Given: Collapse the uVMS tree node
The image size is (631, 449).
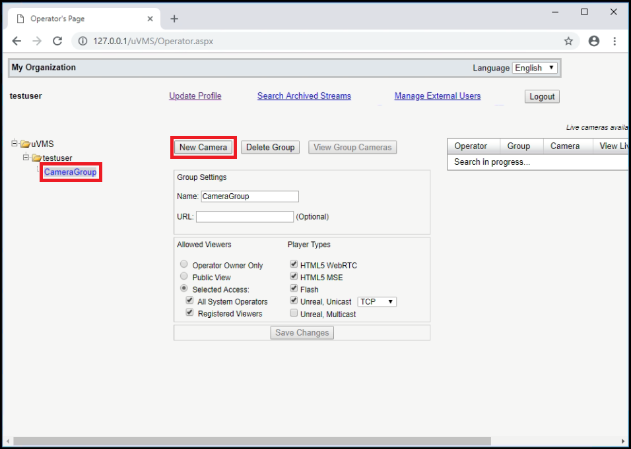Looking at the screenshot, I should [15, 143].
